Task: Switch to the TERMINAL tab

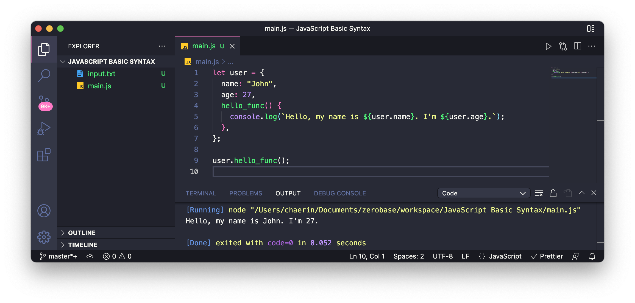Action: click(x=201, y=193)
